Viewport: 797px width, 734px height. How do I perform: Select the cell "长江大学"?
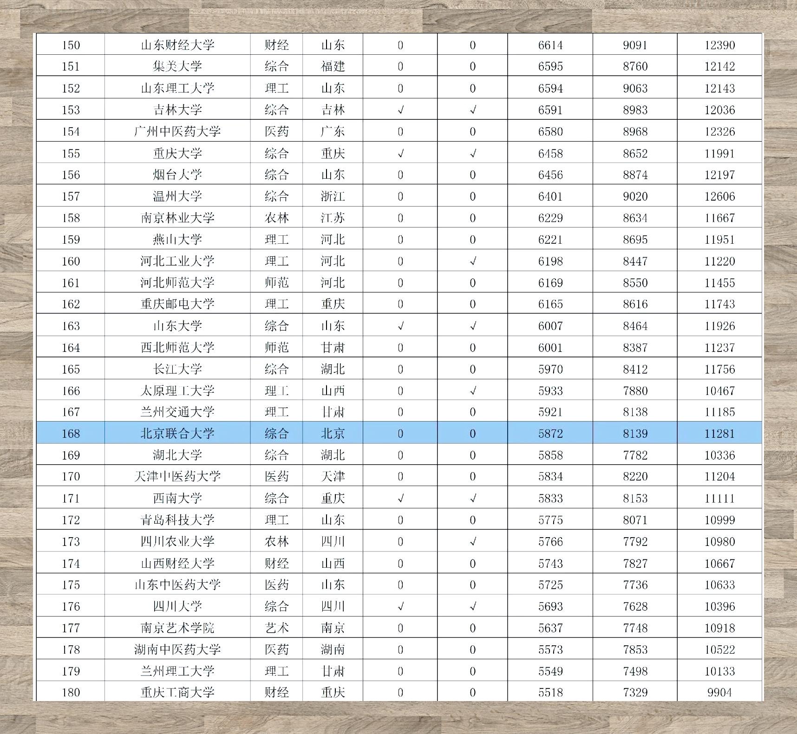tap(177, 369)
